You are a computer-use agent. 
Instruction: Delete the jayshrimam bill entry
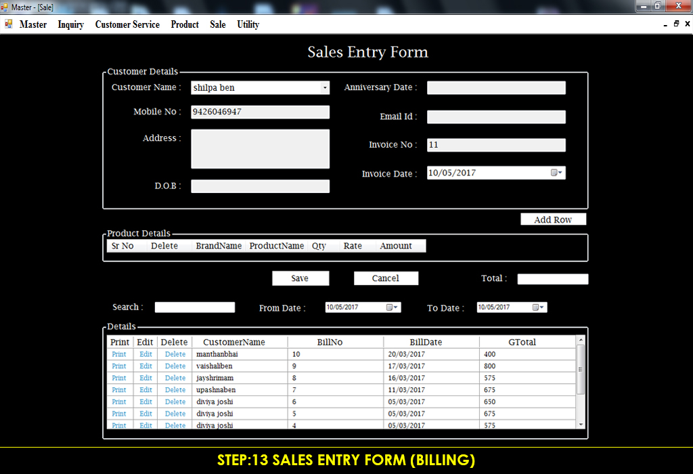(x=175, y=378)
